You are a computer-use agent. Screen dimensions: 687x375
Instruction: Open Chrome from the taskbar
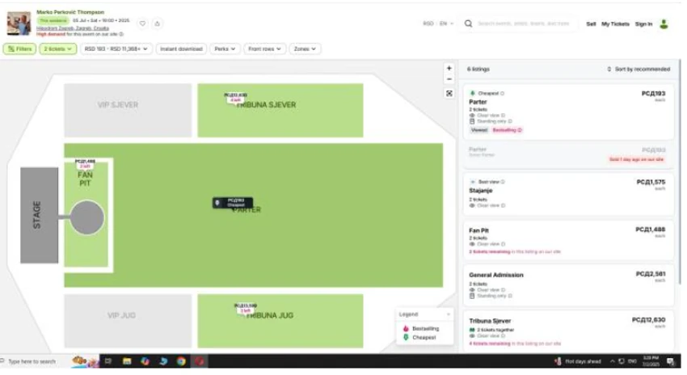pos(181,361)
